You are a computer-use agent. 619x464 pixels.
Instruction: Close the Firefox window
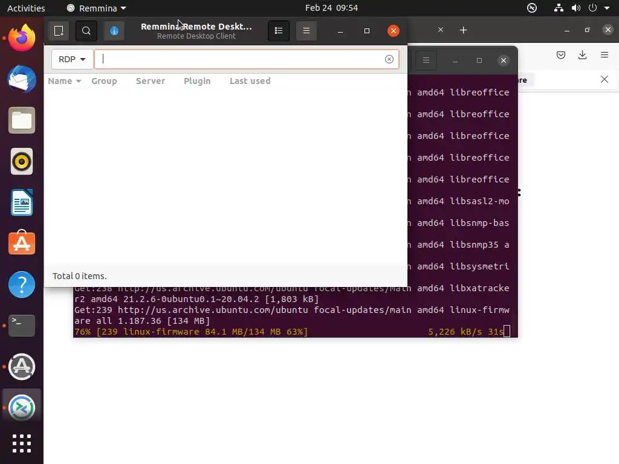tap(608, 30)
